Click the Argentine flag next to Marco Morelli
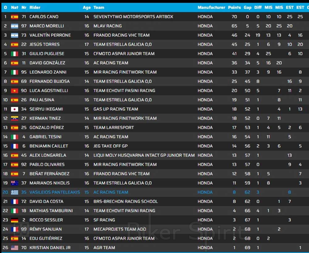Viewport: 309px width, 253px height. [15, 26]
